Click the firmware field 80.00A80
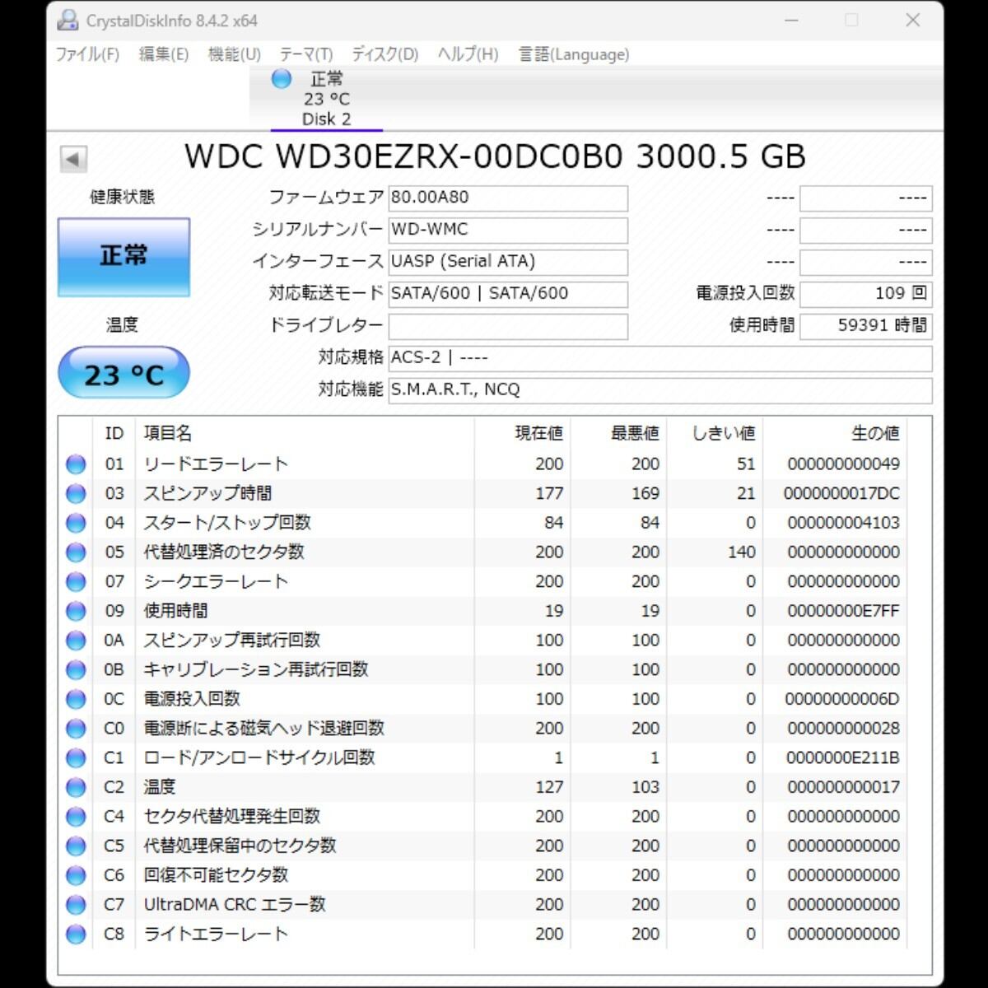 (508, 198)
